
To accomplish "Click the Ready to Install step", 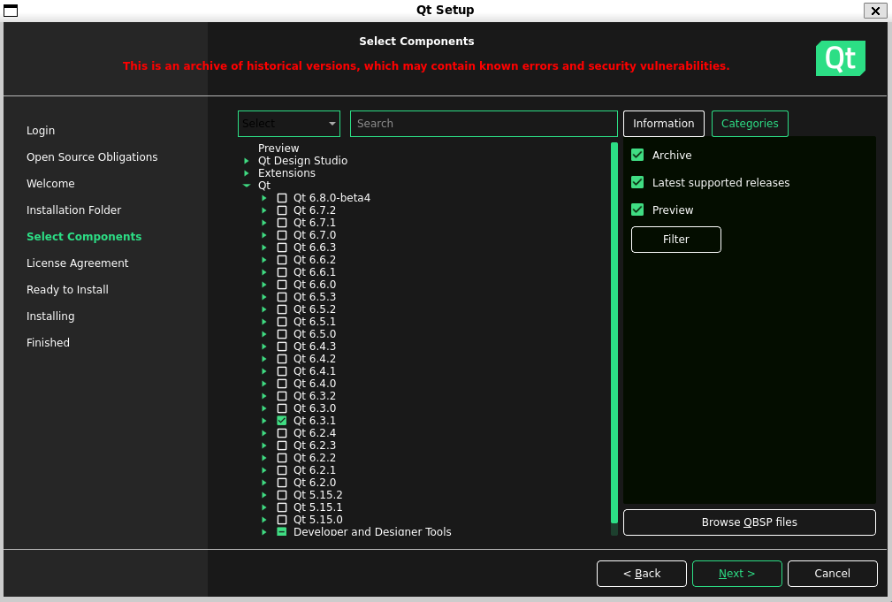I will click(x=67, y=290).
